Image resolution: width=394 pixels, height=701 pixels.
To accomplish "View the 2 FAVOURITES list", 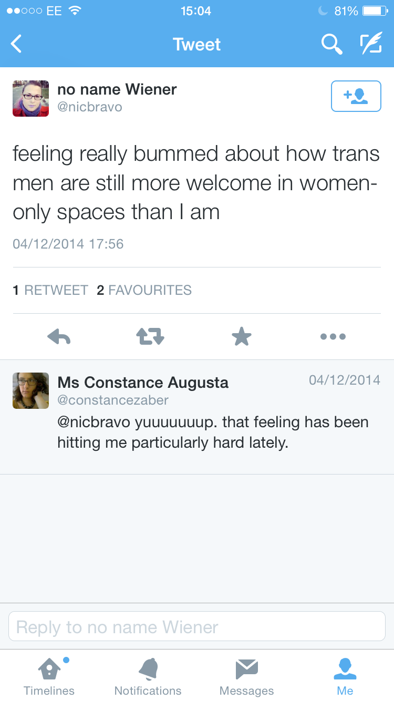I will pyautogui.click(x=144, y=290).
